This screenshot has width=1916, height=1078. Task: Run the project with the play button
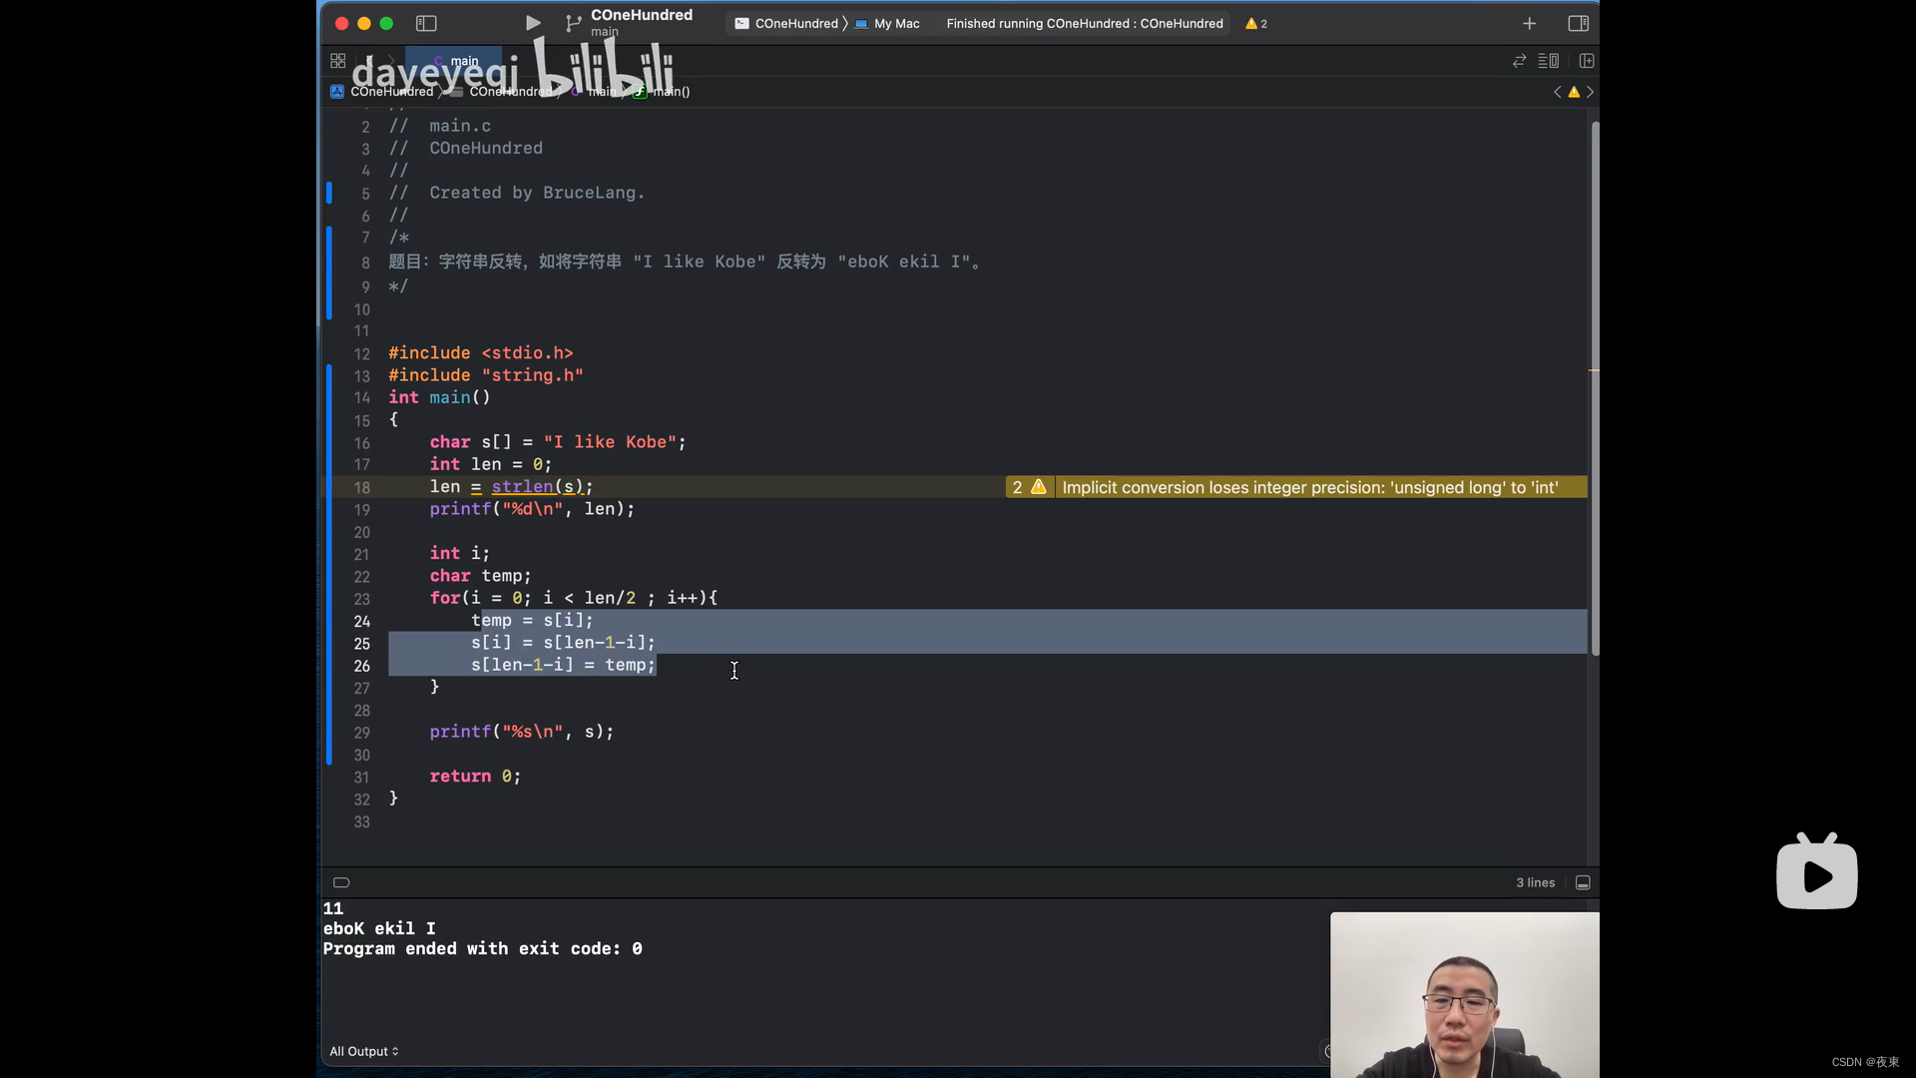pyautogui.click(x=533, y=23)
